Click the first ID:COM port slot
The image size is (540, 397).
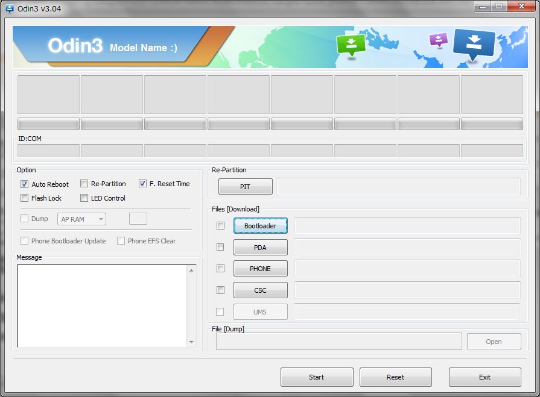click(48, 151)
